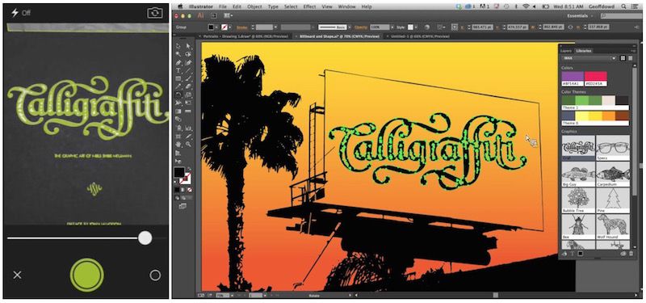Click the Creative Cloud sync icon in Libraries

623,254
